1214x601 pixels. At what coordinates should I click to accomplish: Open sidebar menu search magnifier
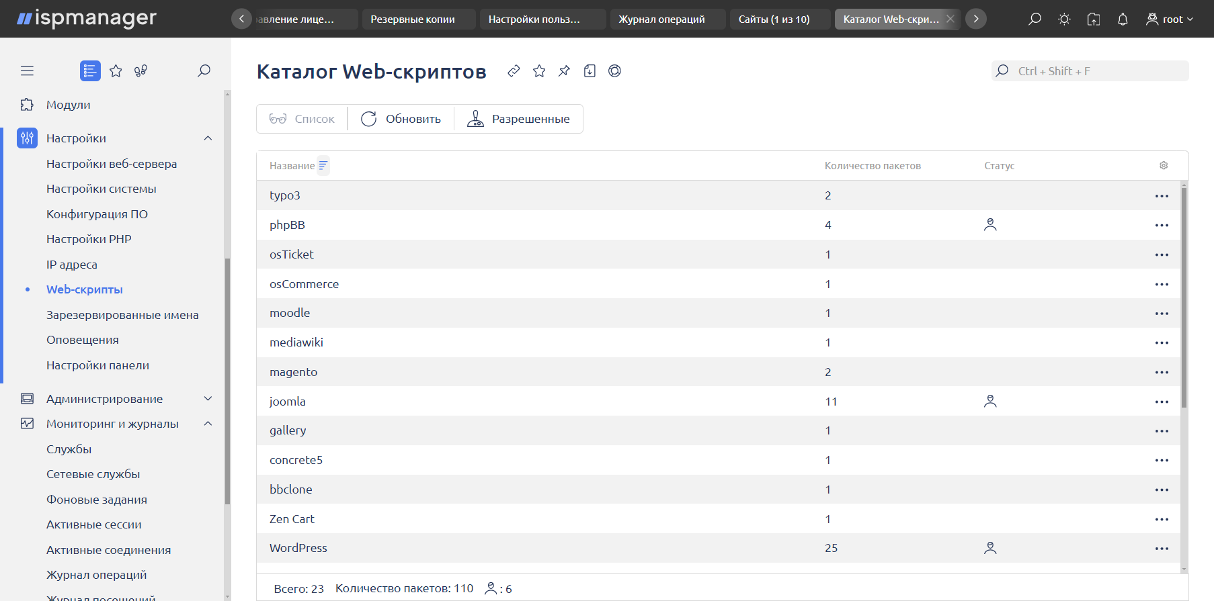[x=204, y=71]
